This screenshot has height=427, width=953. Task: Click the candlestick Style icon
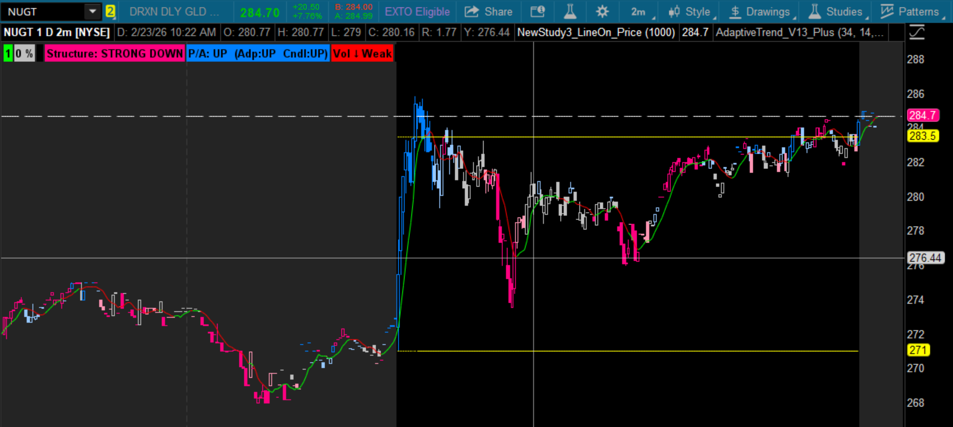[x=674, y=12]
